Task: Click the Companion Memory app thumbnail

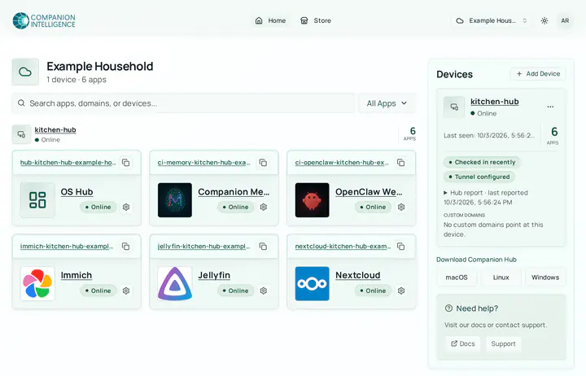Action: [174, 200]
